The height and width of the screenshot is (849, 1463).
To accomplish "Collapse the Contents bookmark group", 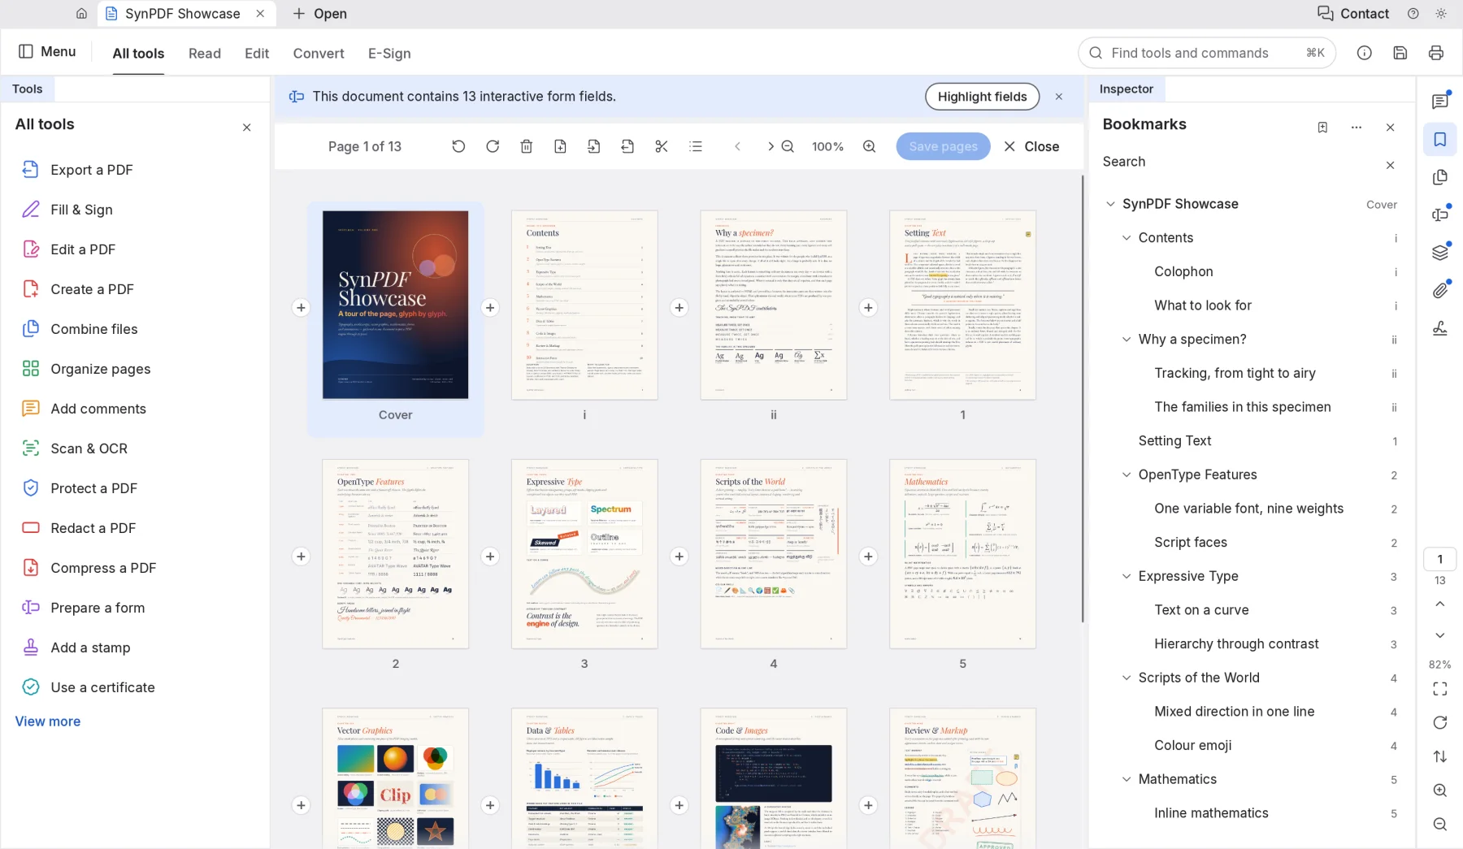I will point(1127,238).
